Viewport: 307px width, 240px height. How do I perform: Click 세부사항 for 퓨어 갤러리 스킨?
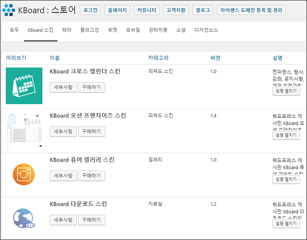tap(63, 176)
